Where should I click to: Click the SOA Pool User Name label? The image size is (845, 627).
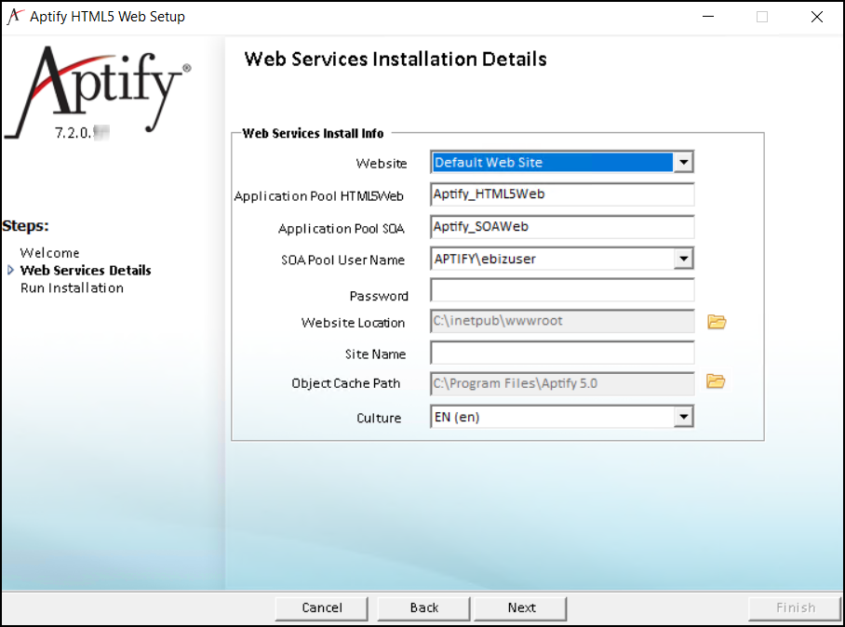coord(342,260)
